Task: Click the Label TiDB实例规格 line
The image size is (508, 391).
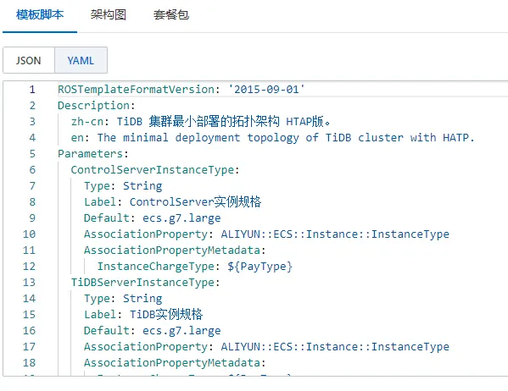Action: (143, 314)
